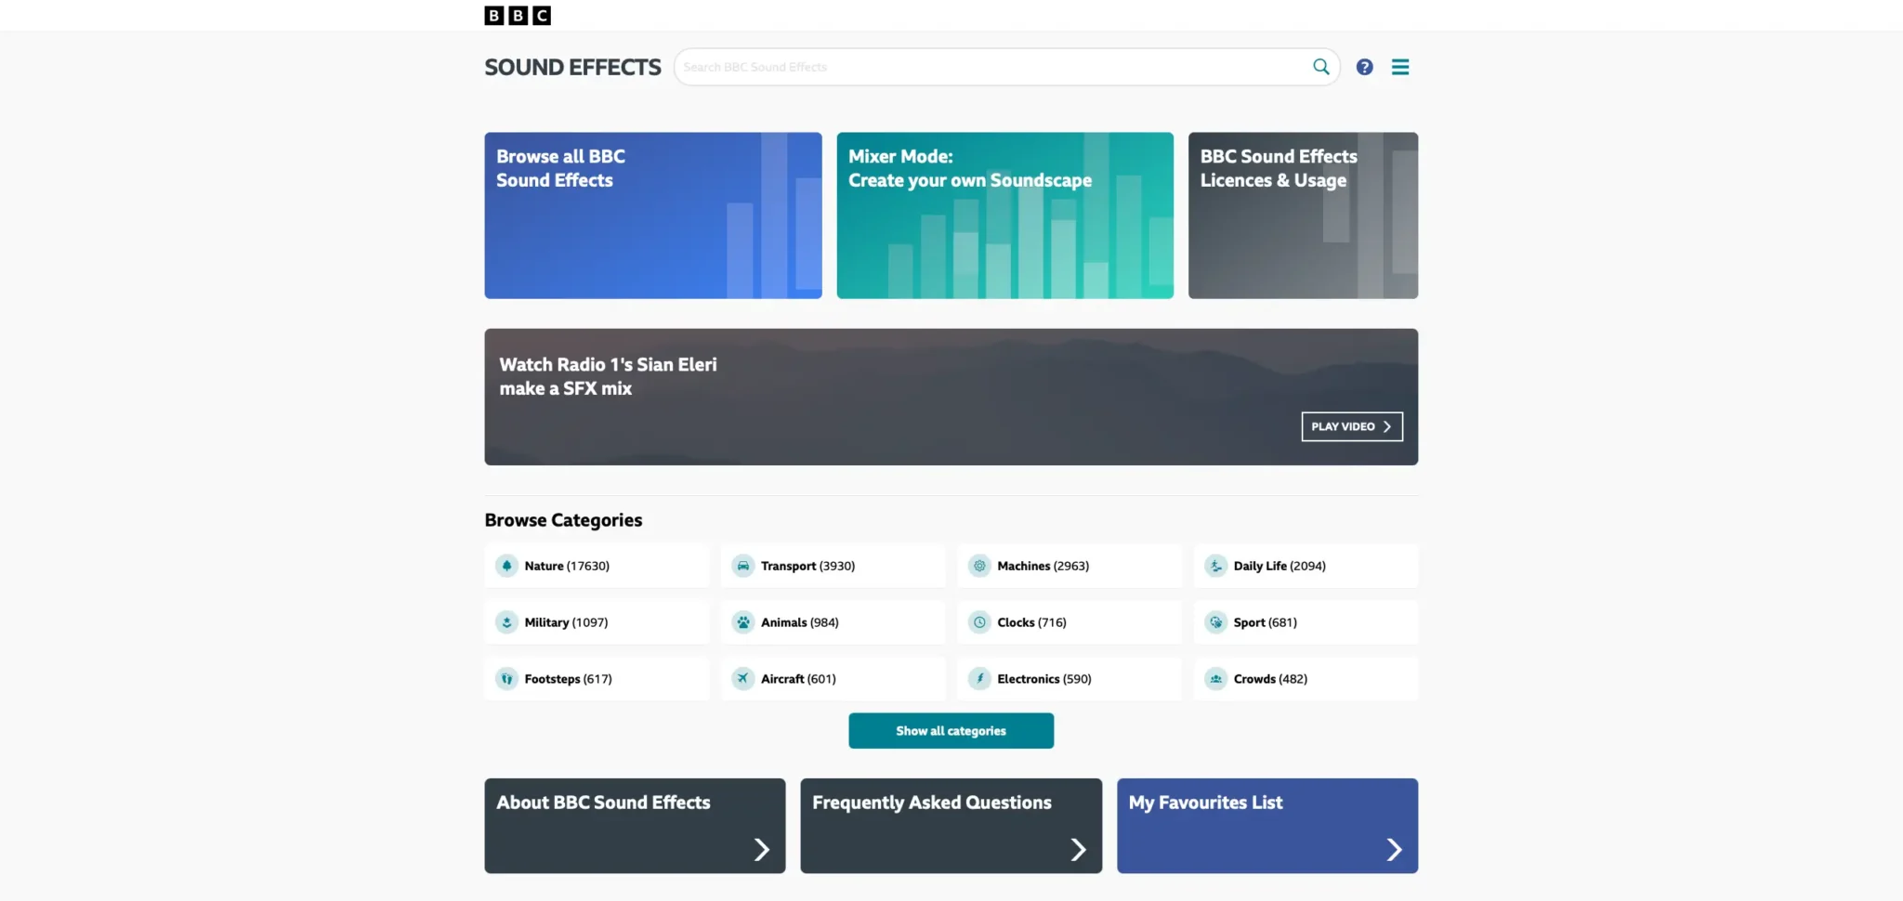Click the Footsteps feet icon
This screenshot has height=901, width=1903.
tap(506, 679)
